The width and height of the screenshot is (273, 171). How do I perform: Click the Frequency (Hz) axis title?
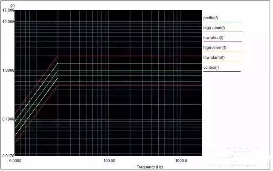(x=150, y=167)
